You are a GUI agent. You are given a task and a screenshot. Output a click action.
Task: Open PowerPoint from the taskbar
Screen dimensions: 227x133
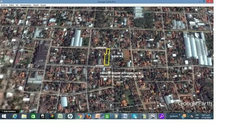click(x=98, y=116)
